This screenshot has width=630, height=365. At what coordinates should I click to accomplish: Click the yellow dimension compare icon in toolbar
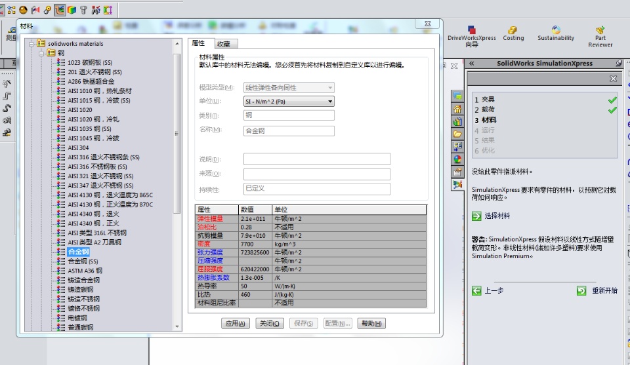click(108, 10)
